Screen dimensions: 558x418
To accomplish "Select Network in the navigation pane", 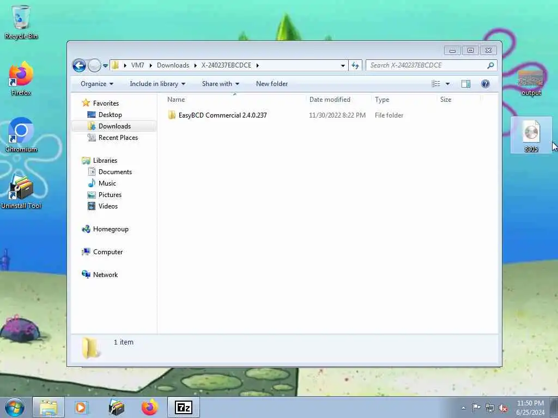I will (x=105, y=275).
